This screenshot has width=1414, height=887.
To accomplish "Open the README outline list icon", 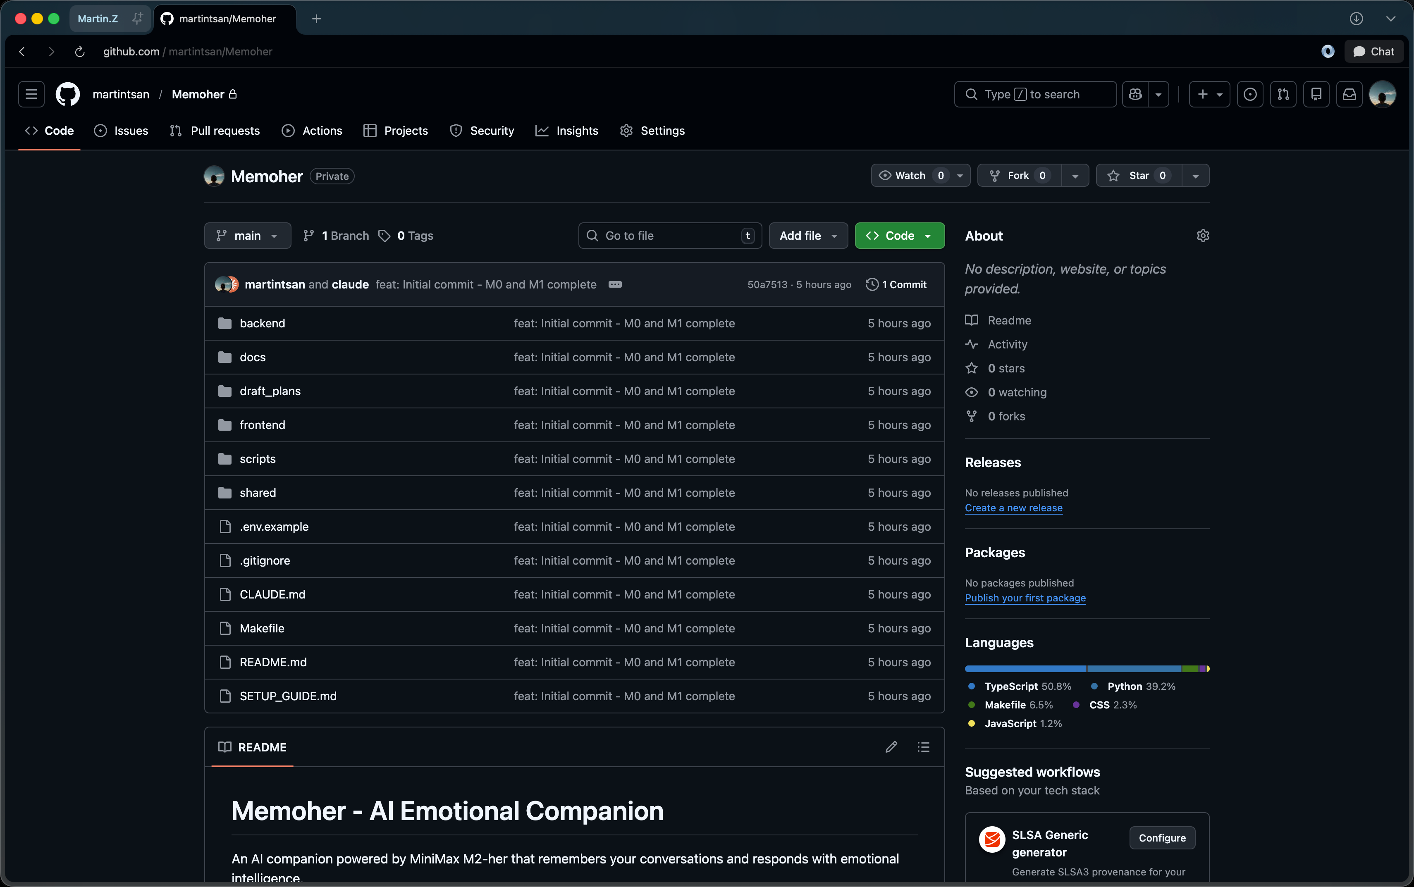I will [x=923, y=747].
